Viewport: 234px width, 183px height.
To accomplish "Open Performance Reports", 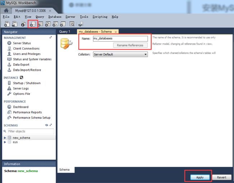I will click(x=27, y=112).
